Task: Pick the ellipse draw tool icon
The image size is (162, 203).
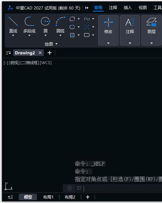Action: pos(72,27)
